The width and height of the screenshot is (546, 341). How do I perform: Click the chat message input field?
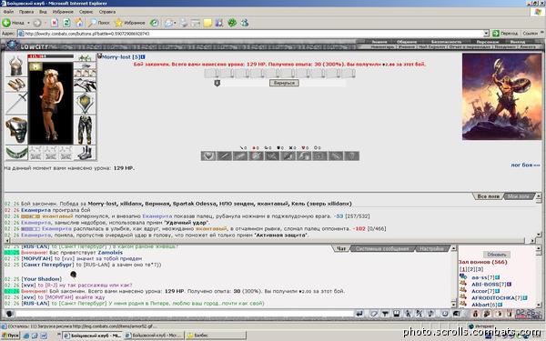click(x=184, y=314)
